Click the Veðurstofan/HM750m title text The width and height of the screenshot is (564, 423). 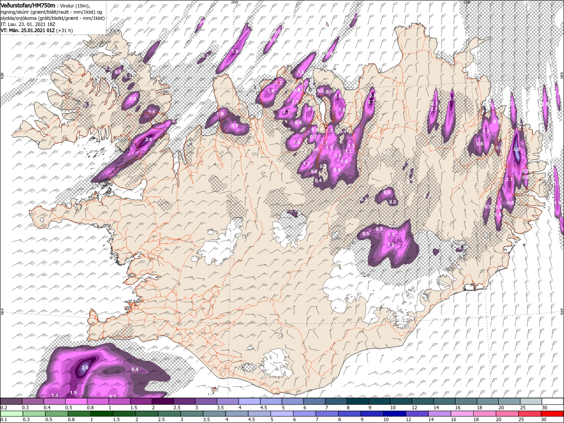coord(28,5)
